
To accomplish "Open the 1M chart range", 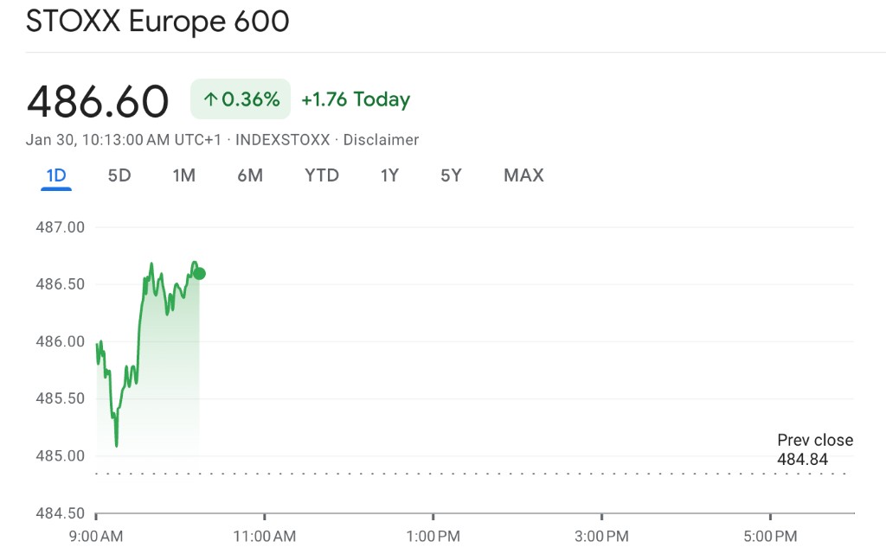I will click(x=183, y=175).
